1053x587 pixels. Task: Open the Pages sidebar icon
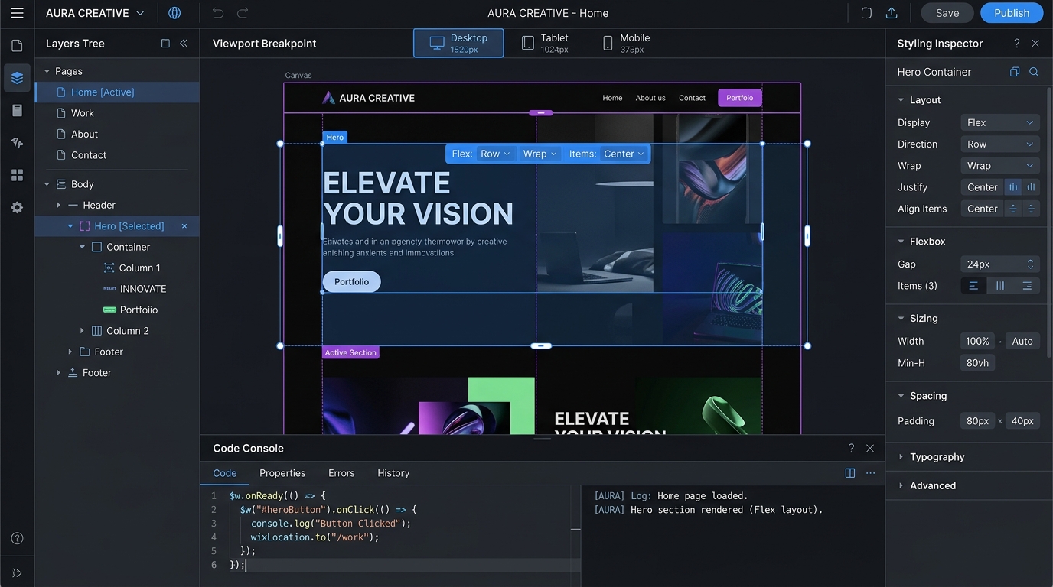17,46
